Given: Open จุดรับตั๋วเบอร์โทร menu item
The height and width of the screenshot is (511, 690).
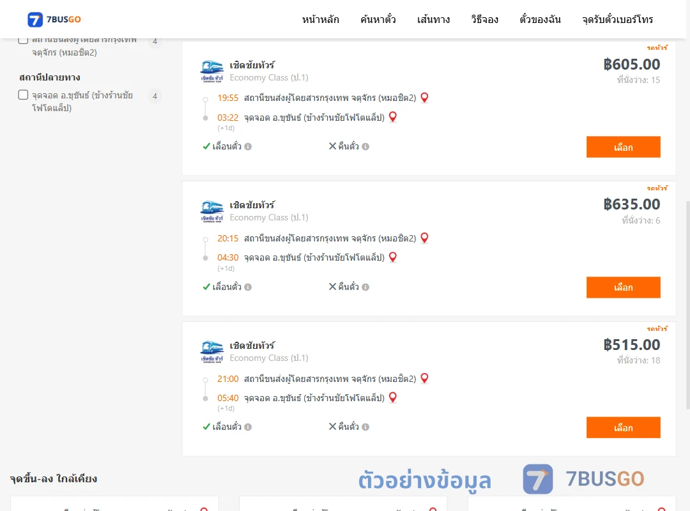Looking at the screenshot, I should click(617, 19).
